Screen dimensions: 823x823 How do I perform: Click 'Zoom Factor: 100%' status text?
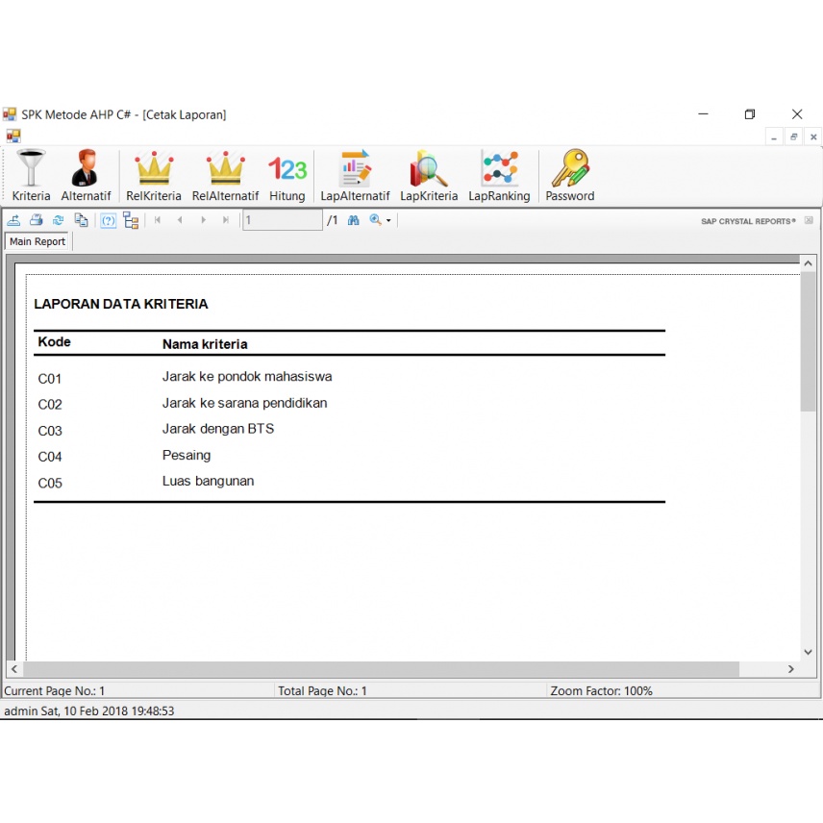click(x=601, y=690)
